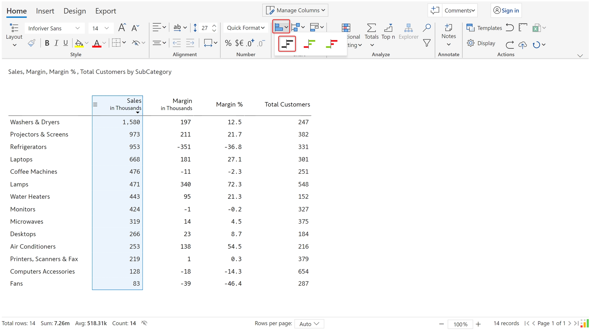
Task: Click the Sign in button
Action: [506, 10]
